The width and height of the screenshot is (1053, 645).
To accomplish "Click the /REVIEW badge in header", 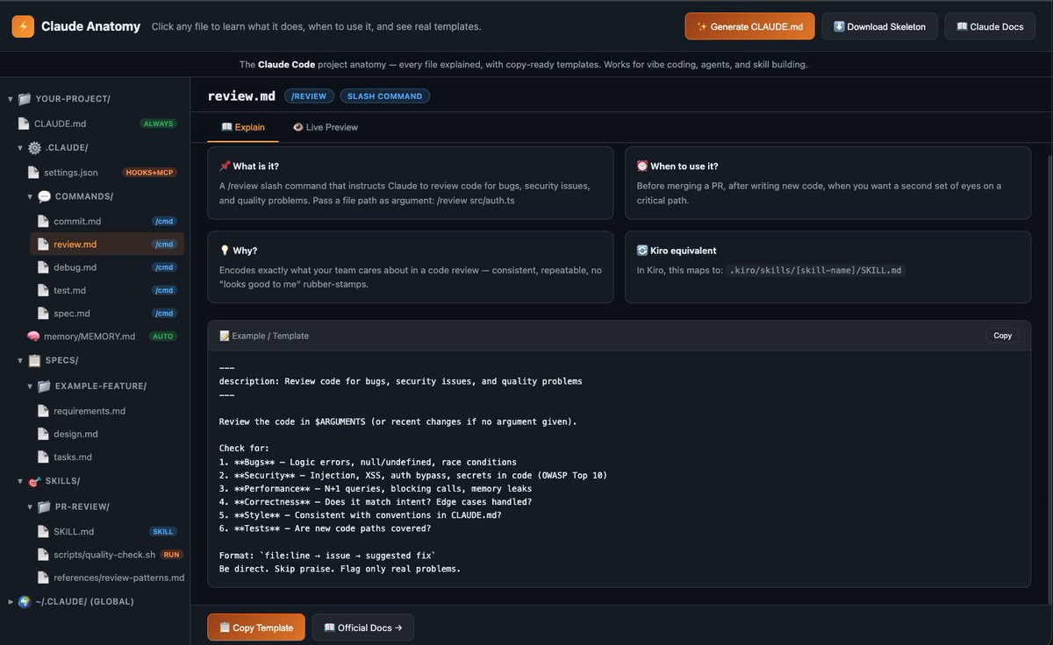I will (309, 96).
